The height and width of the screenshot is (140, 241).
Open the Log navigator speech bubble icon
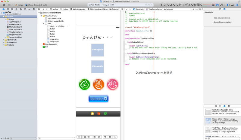(34, 9)
